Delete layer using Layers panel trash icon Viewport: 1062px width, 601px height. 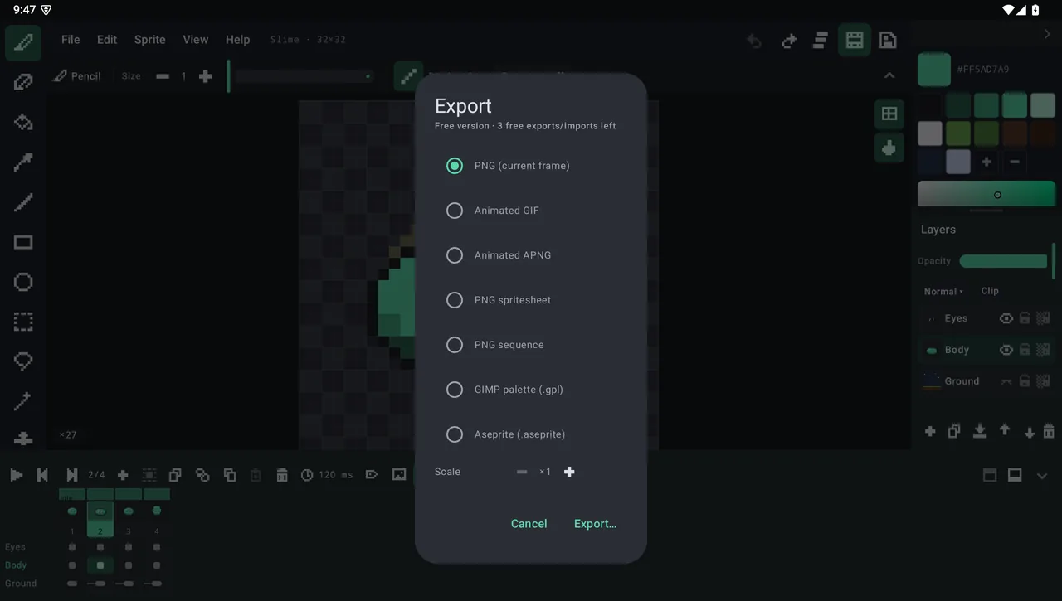tap(1049, 431)
